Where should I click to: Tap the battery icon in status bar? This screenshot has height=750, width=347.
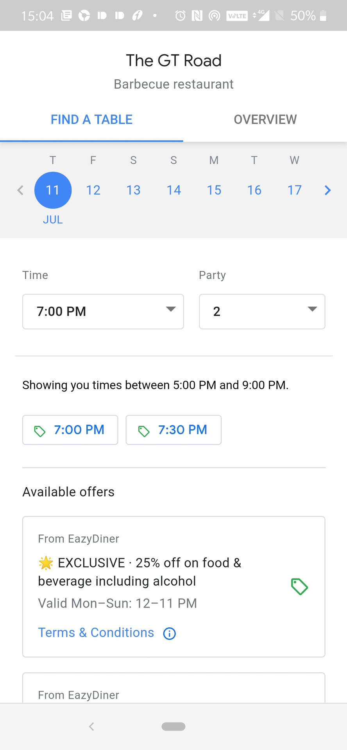click(323, 16)
